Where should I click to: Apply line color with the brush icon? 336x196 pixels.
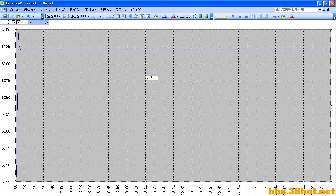pyautogui.click(x=165, y=16)
